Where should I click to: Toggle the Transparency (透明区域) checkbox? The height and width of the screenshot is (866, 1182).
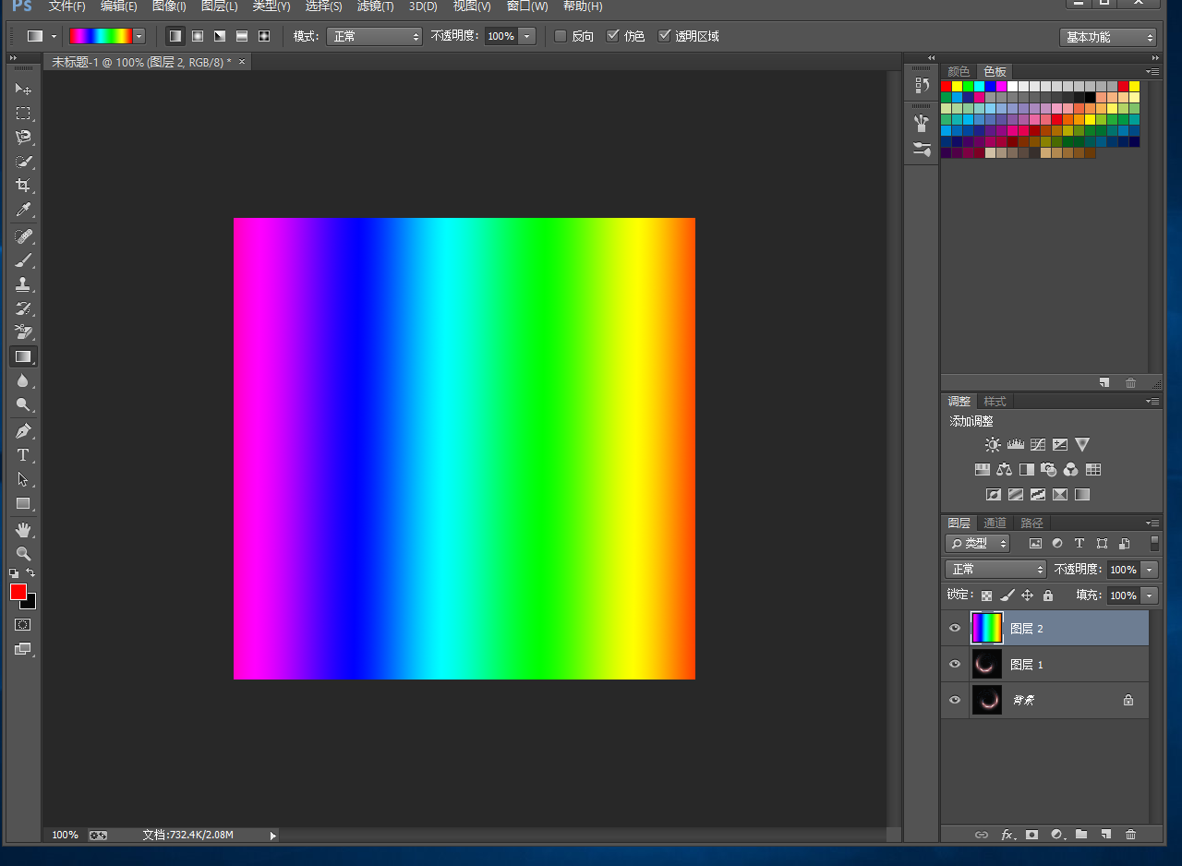[664, 36]
